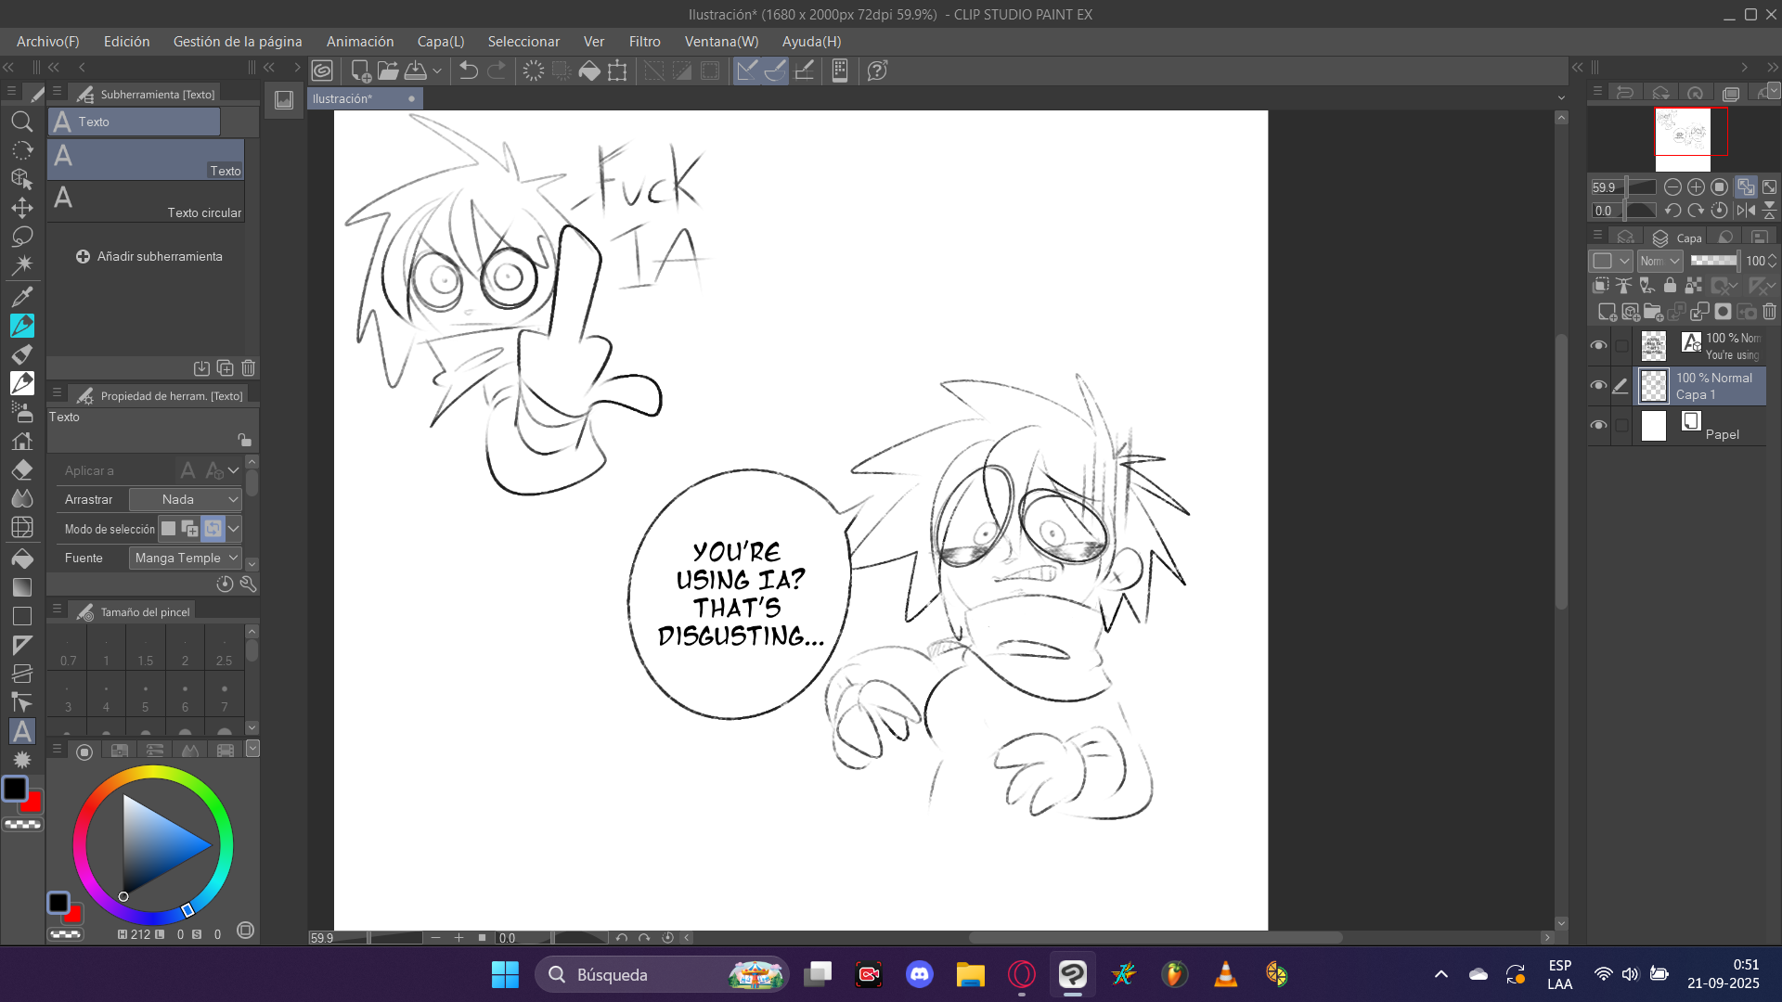Select the Airbrush tool
This screenshot has height=1002, width=1782.
pos(22,411)
